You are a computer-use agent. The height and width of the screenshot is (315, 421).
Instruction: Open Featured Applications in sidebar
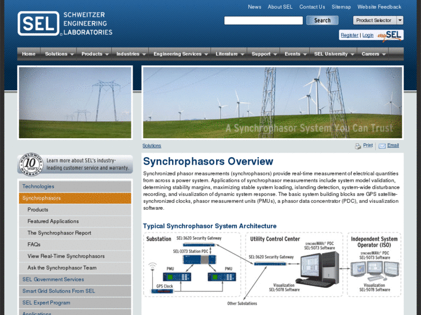[x=75, y=221]
